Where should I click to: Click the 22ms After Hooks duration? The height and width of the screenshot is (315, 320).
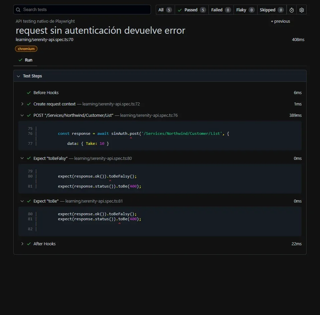[296, 244]
